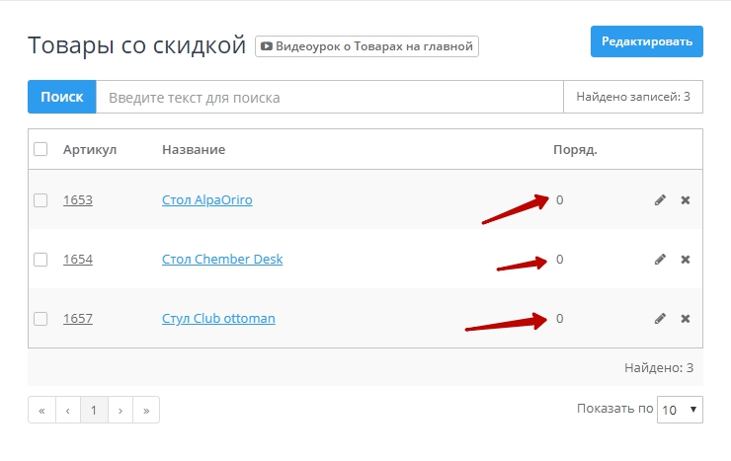This screenshot has height=461, width=731.
Task: Focus the search text input field
Action: 329,98
